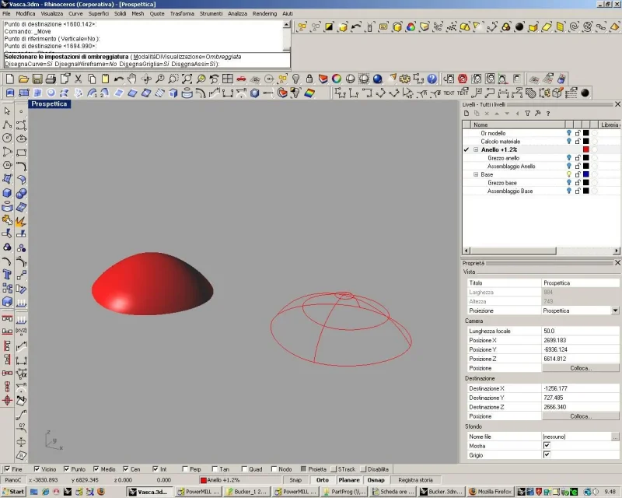Change black color swatch of Calcolo materiale layer

[586, 142]
